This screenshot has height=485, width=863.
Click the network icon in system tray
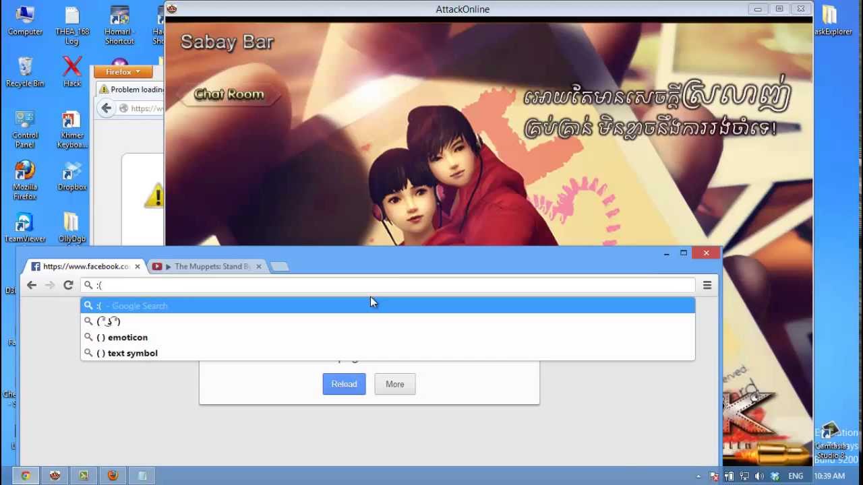tap(744, 476)
